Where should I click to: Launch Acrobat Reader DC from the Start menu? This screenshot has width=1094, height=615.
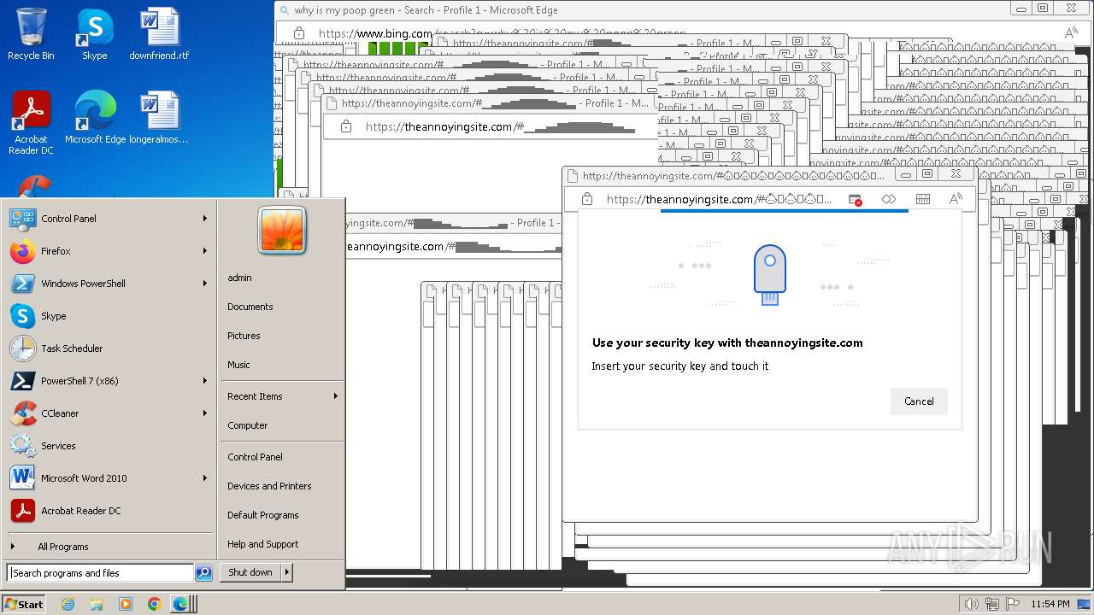click(x=109, y=511)
